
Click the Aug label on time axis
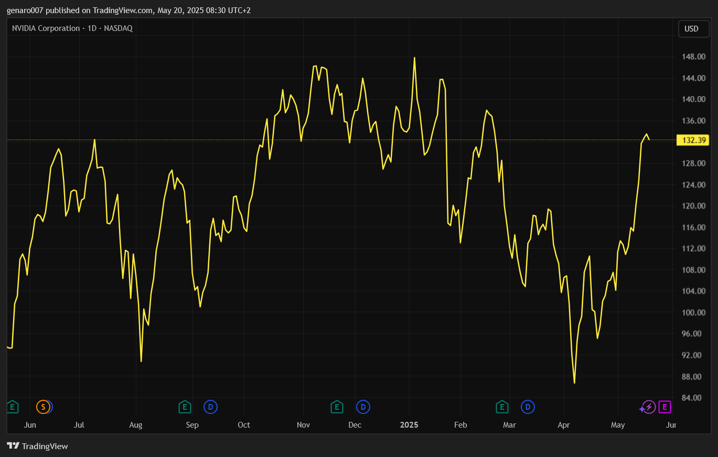point(136,424)
